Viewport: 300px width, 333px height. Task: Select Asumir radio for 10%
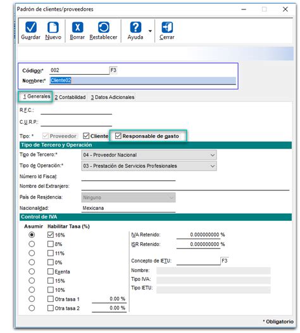(x=32, y=290)
